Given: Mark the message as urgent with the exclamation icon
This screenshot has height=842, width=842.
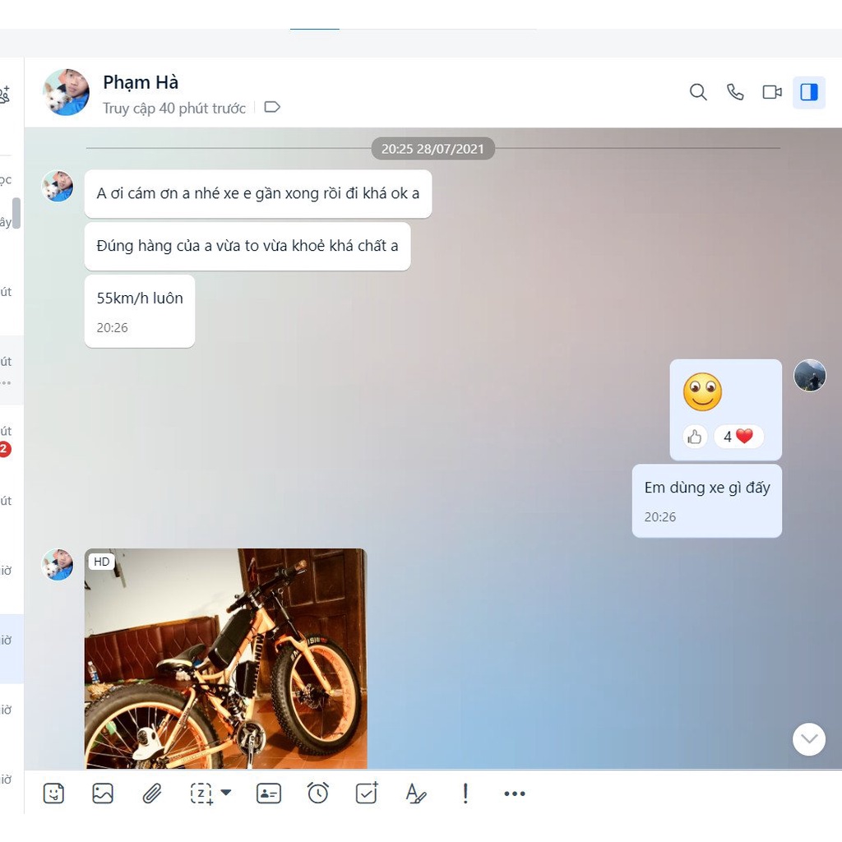Looking at the screenshot, I should point(465,793).
